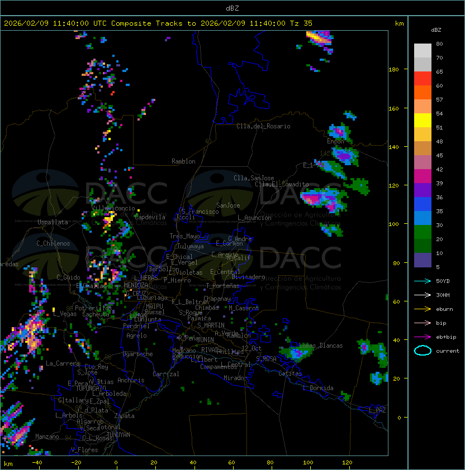The width and height of the screenshot is (465, 470).
Task: Pick the bright yellow swatch in dBZ scale
Action: (x=423, y=121)
